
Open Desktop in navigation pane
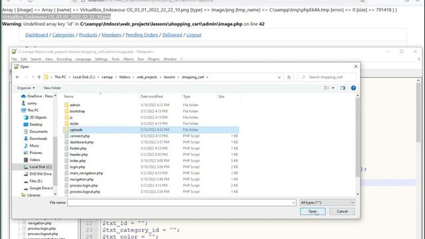click(36, 124)
